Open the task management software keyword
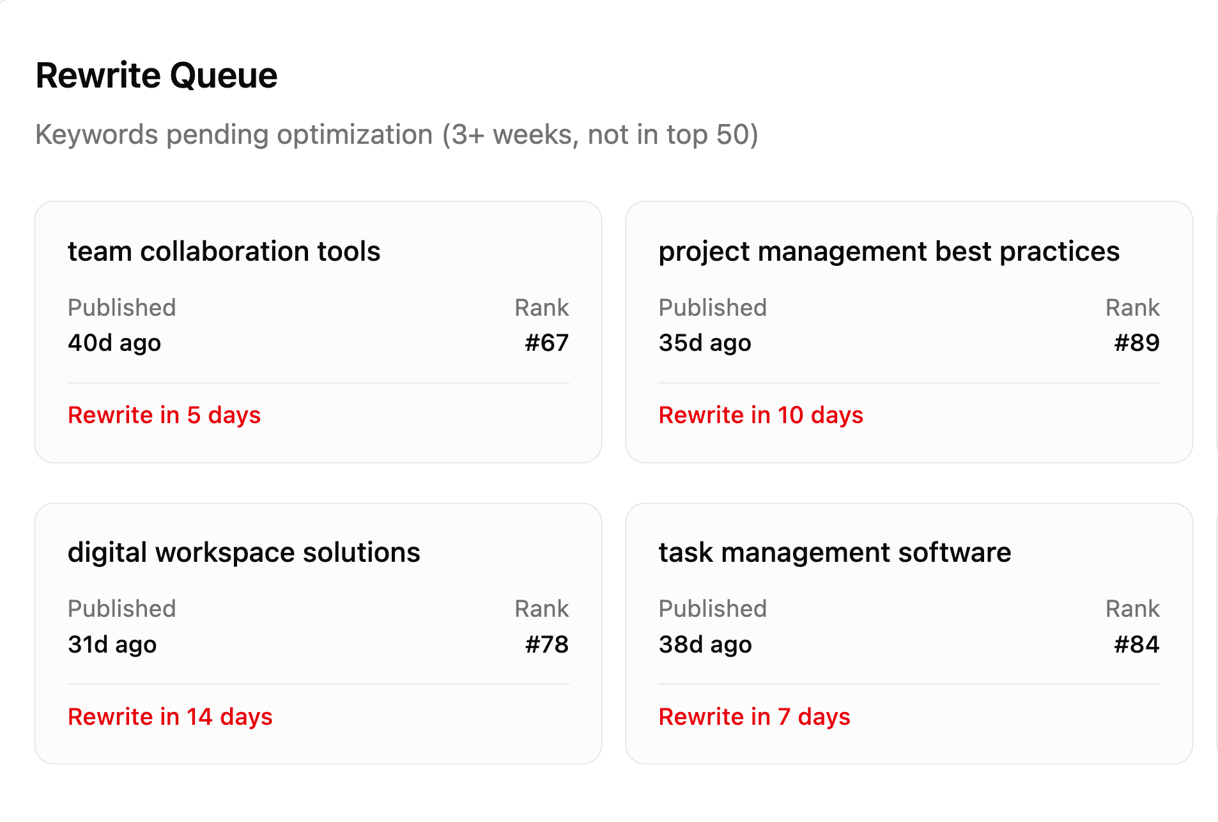Viewport: 1218px width, 822px height. (x=835, y=552)
